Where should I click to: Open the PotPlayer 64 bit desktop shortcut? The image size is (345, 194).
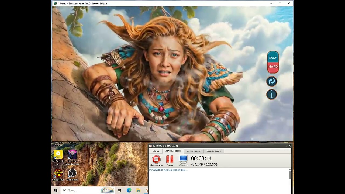(58, 158)
